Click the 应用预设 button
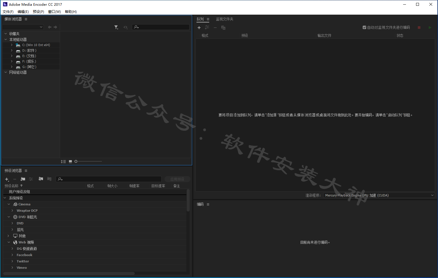 [177, 179]
